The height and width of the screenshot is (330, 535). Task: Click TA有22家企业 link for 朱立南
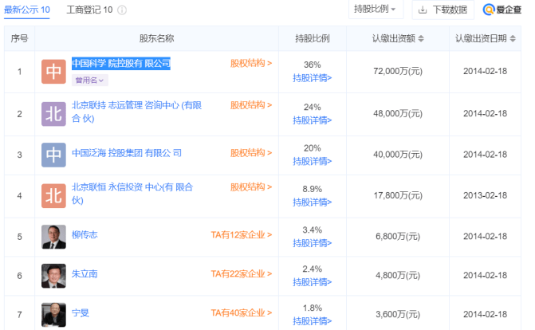tap(242, 273)
